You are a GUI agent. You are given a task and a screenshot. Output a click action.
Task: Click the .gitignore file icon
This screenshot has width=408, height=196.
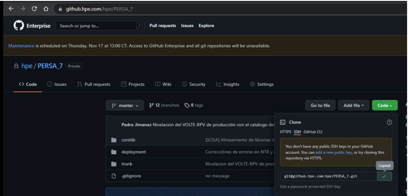point(114,176)
